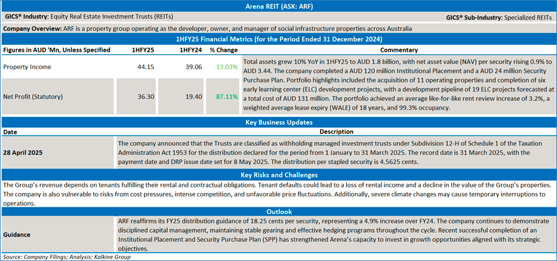Screen dimensions: 557x261
Task: Click the 'Key Risks and Challenges' header
Action: pyautogui.click(x=278, y=175)
